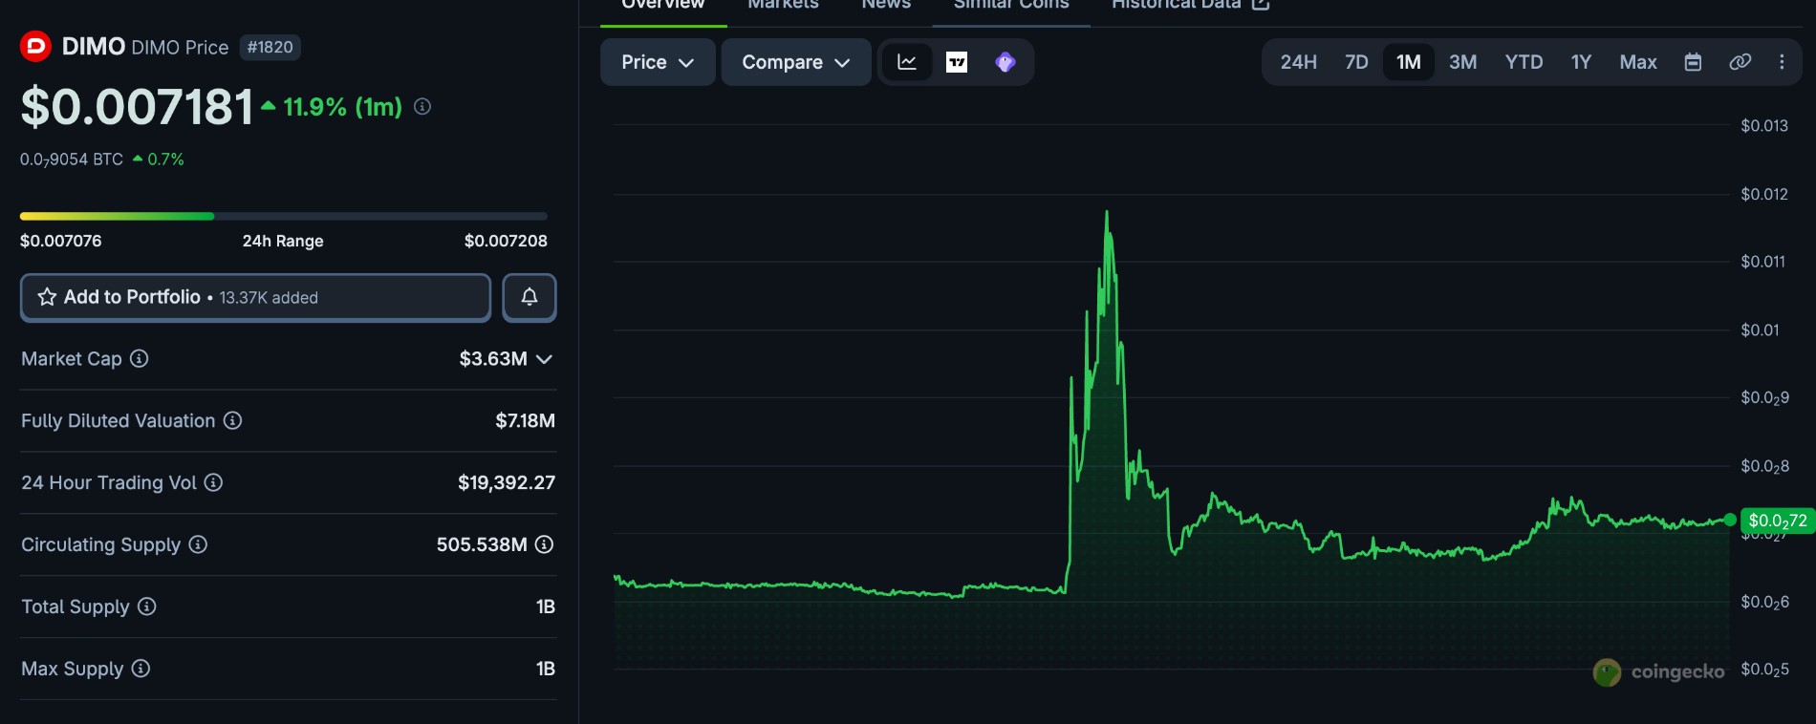Switch to the TradingView chart icon
Viewport: 1816px width, 724px height.
point(957,62)
